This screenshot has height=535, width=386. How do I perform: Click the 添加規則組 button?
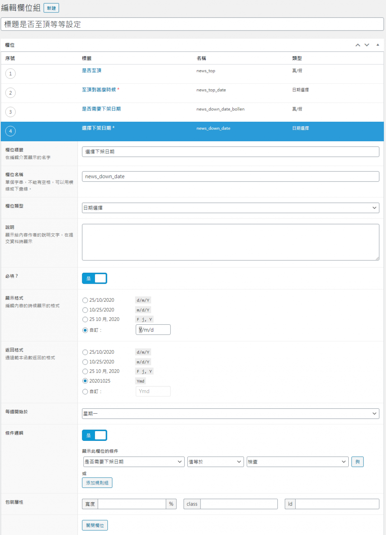tap(97, 483)
